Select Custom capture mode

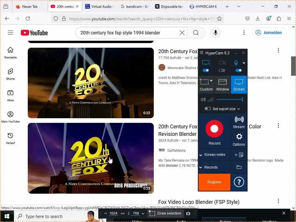206,85
